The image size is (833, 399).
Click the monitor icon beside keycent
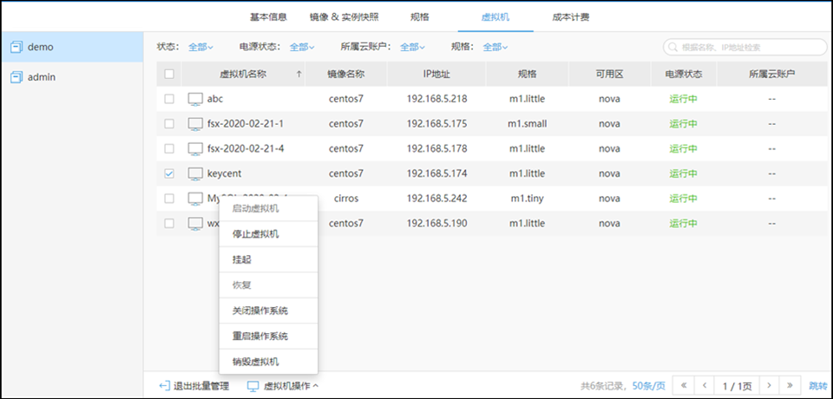(x=195, y=173)
